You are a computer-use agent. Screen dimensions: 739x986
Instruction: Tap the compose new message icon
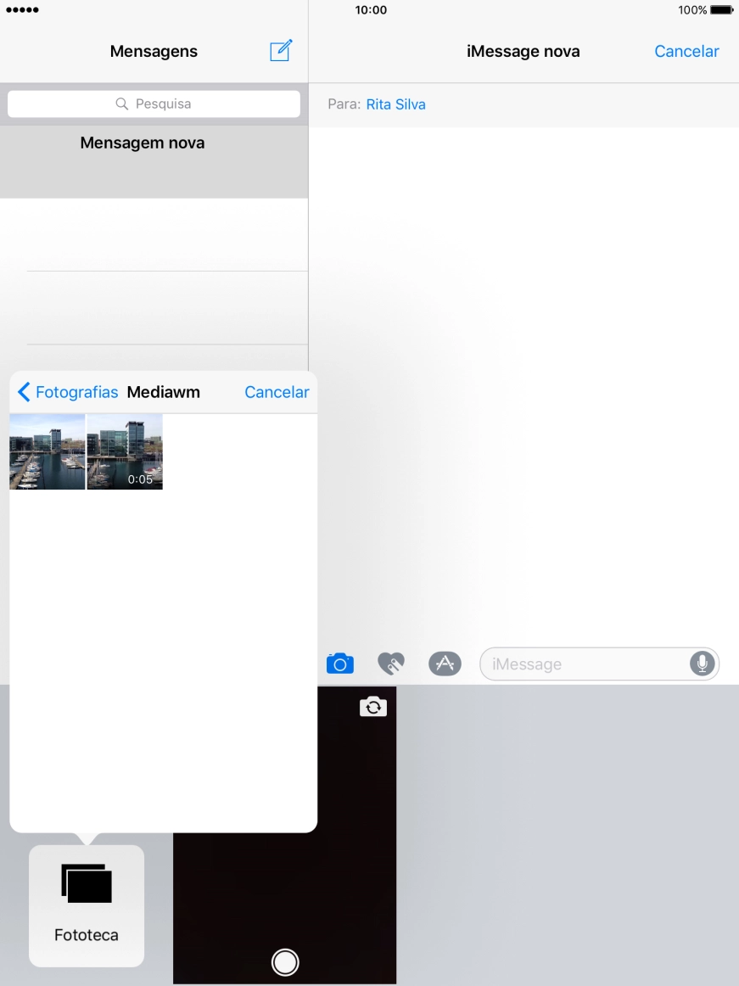tap(281, 51)
